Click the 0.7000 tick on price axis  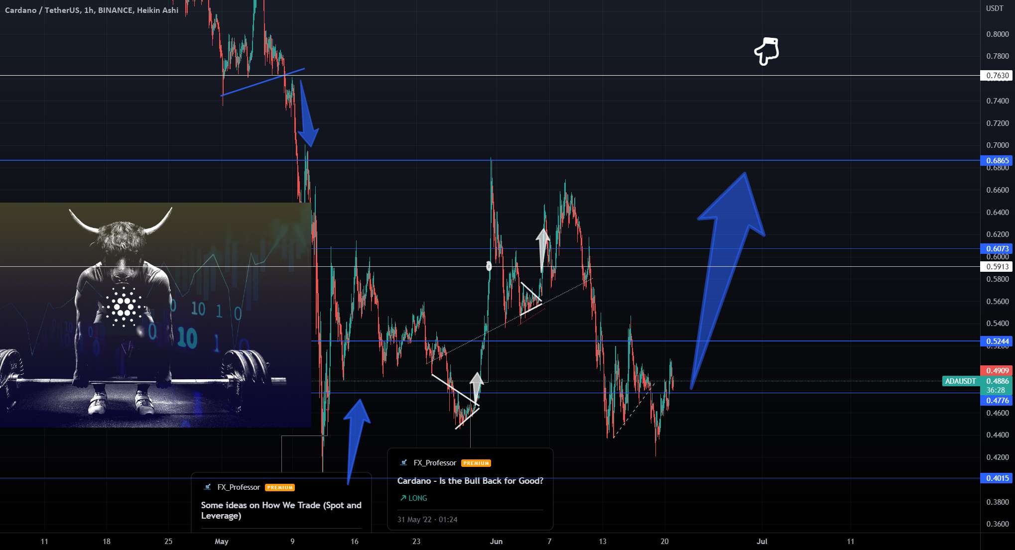(x=998, y=145)
